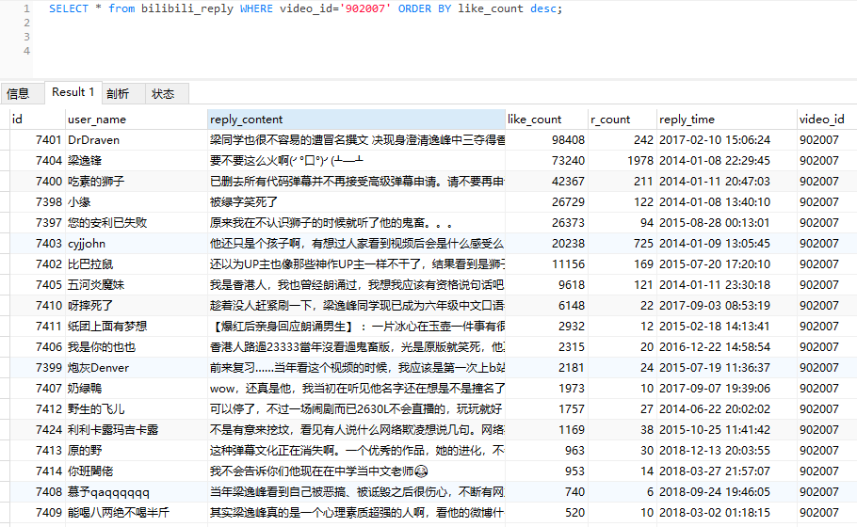857x527 pixels.
Task: Click r_count value 725
Action: 643,244
